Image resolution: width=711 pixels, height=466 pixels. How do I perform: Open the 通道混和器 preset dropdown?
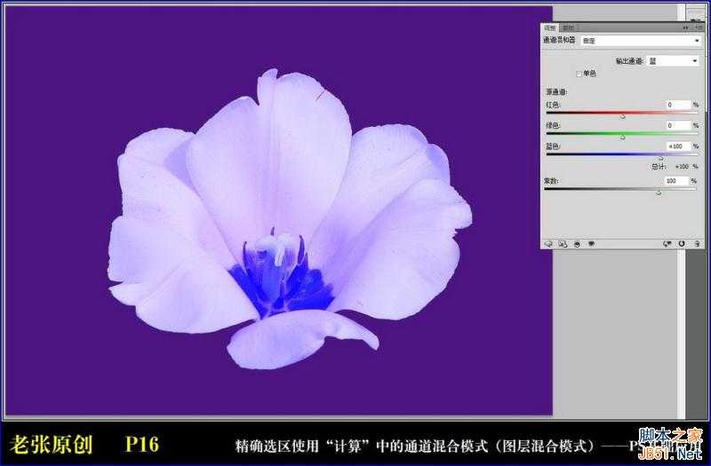640,41
